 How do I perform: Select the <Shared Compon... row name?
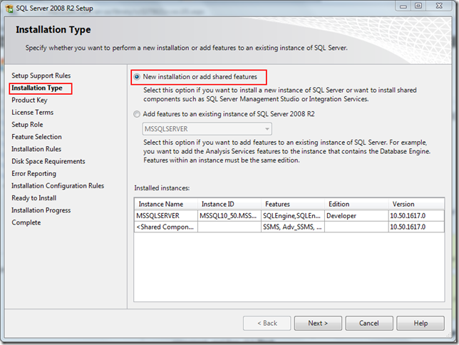tap(166, 227)
